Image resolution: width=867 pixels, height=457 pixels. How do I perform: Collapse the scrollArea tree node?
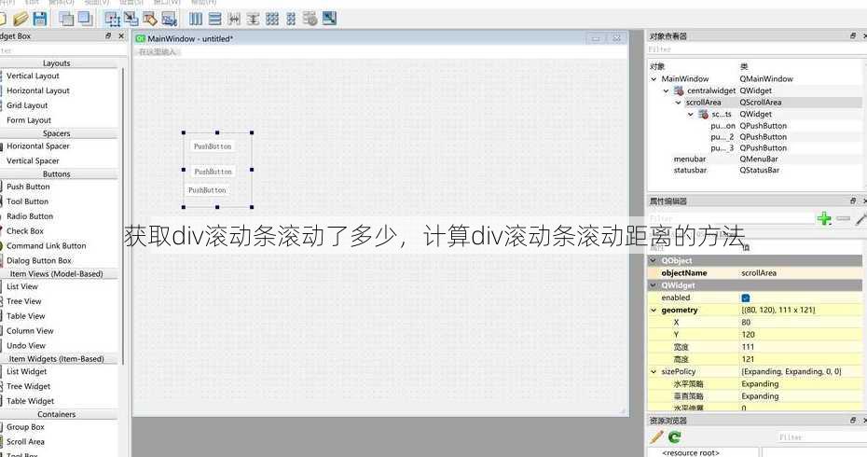tap(679, 103)
